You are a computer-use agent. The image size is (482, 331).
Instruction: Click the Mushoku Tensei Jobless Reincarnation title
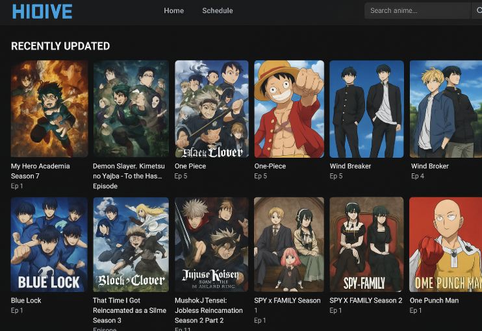209,310
